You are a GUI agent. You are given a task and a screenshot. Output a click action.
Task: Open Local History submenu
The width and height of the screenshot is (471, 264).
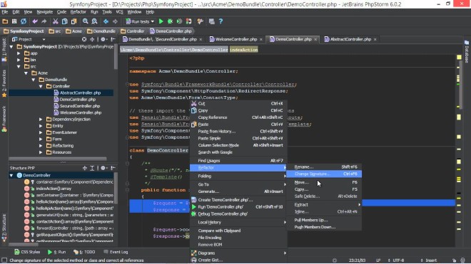pos(238,222)
